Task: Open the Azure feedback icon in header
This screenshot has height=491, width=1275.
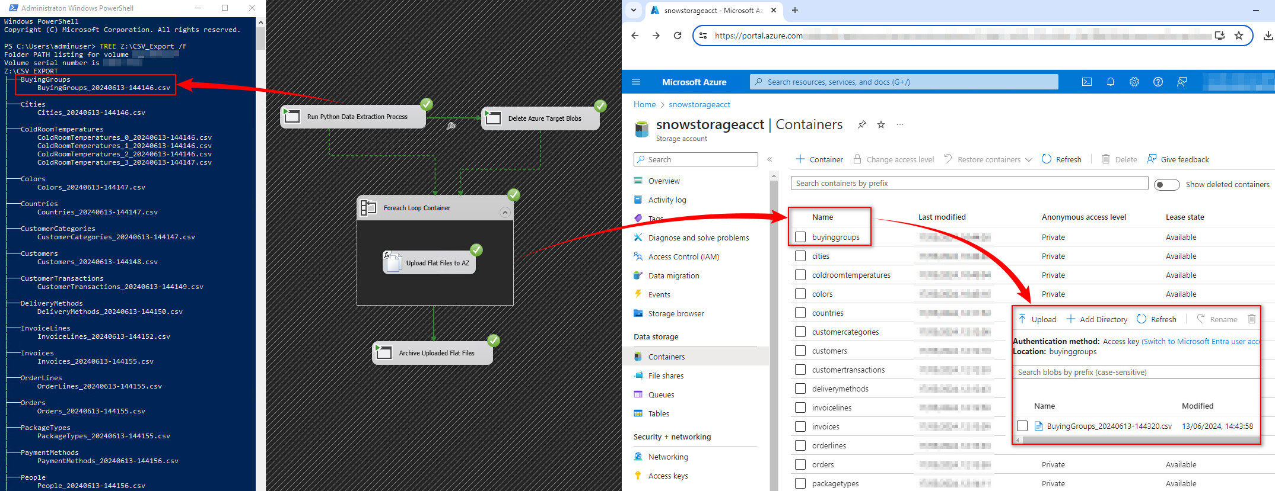Action: click(x=1181, y=82)
